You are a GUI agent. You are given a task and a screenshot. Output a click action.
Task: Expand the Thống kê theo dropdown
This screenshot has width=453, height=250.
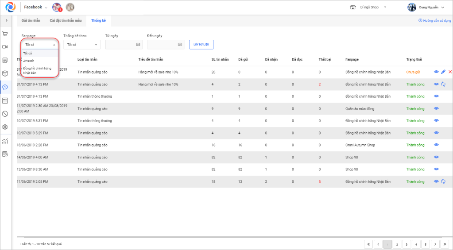81,45
